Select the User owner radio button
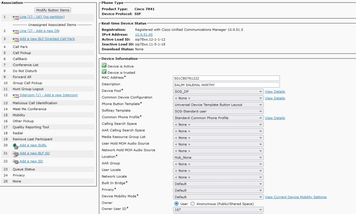The image size is (356, 214). pos(176,204)
